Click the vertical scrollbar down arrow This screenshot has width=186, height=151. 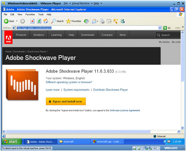click(182, 128)
